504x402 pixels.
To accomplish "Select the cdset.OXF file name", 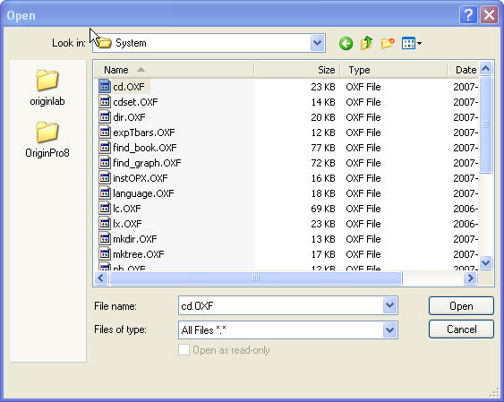I will pyautogui.click(x=135, y=102).
